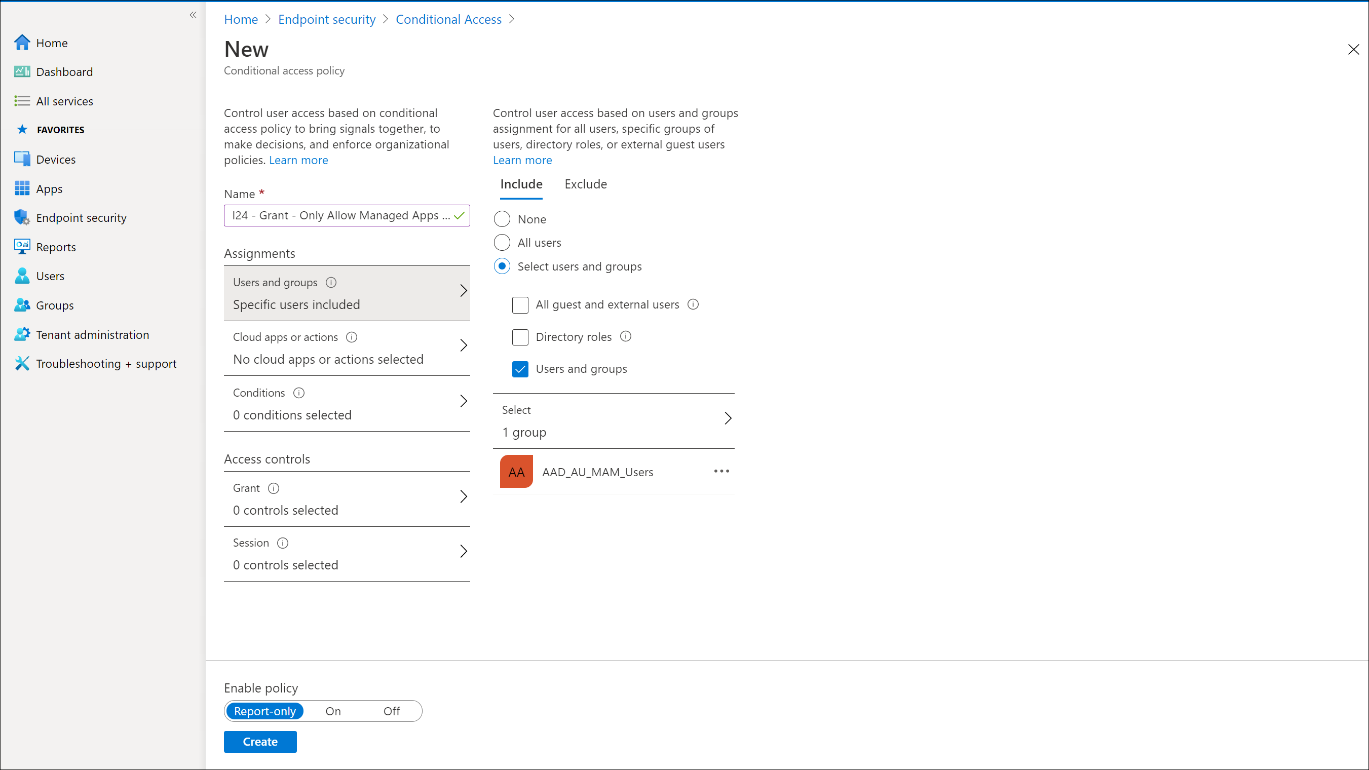Select the All users radio button
1369x770 pixels.
click(502, 242)
